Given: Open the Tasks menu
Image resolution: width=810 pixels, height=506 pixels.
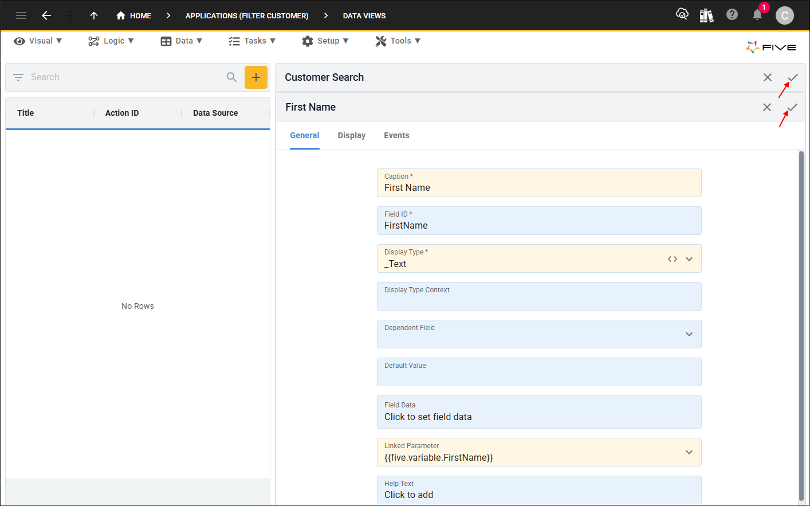Looking at the screenshot, I should coord(252,41).
